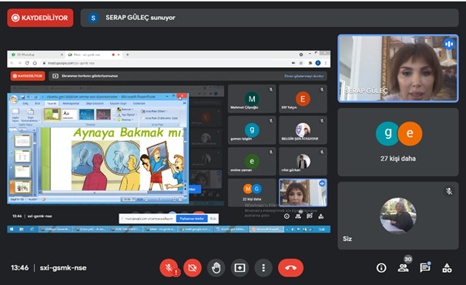
Task: Select the SERAP GÜLEÇ video tile
Action: coord(398,69)
